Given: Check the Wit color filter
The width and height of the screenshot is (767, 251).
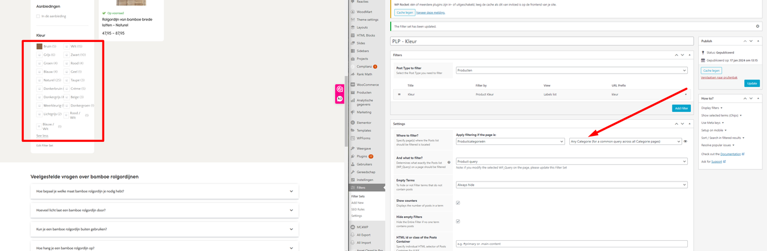Looking at the screenshot, I should 67,46.
